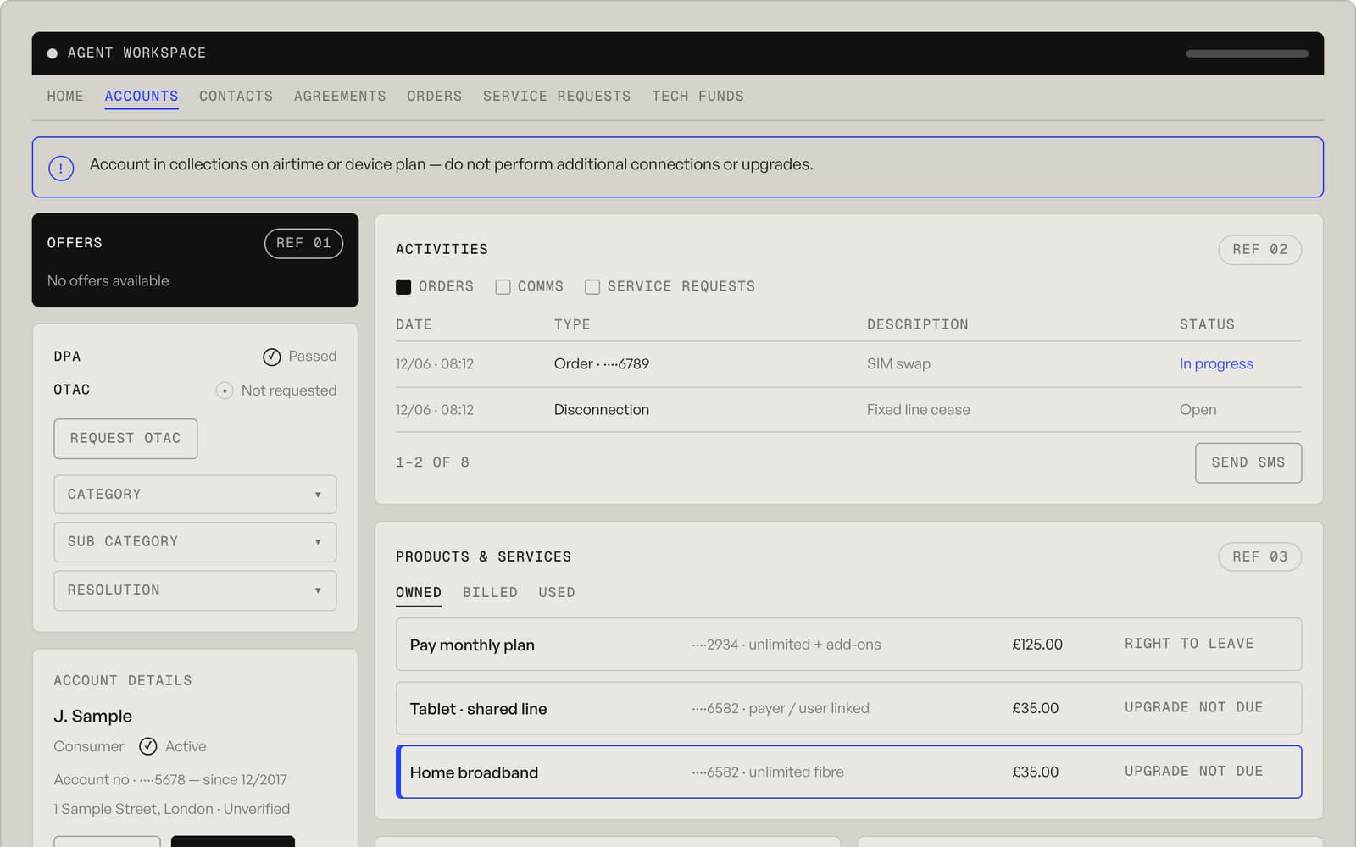Image resolution: width=1356 pixels, height=847 pixels.
Task: Click the Request OTAC button
Action: pos(125,439)
